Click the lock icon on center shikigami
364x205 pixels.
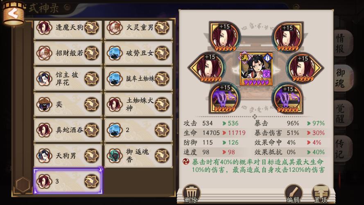coord(267,58)
